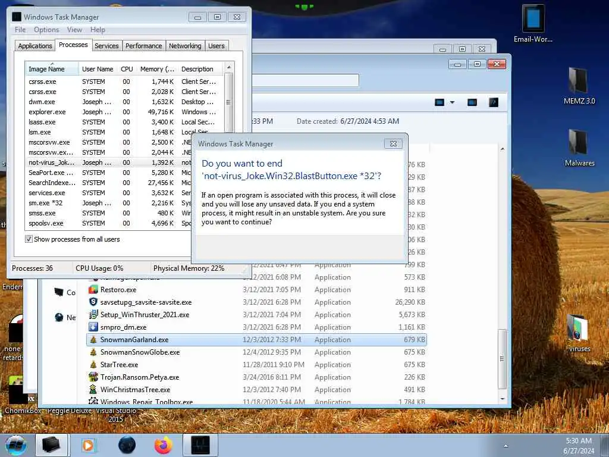Image resolution: width=609 pixels, height=457 pixels.
Task: Select the sm.exe *32 process row
Action: [x=109, y=203]
